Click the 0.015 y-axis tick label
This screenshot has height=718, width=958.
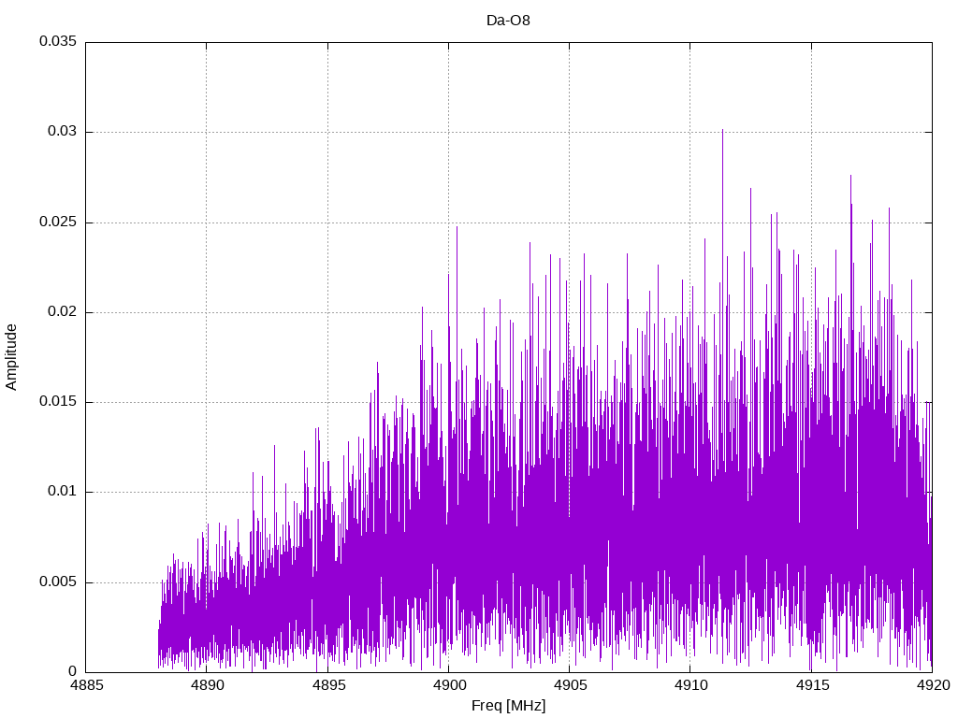pyautogui.click(x=58, y=401)
